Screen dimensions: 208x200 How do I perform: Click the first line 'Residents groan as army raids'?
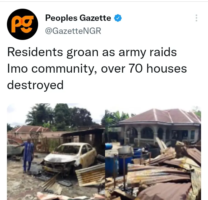(x=92, y=52)
